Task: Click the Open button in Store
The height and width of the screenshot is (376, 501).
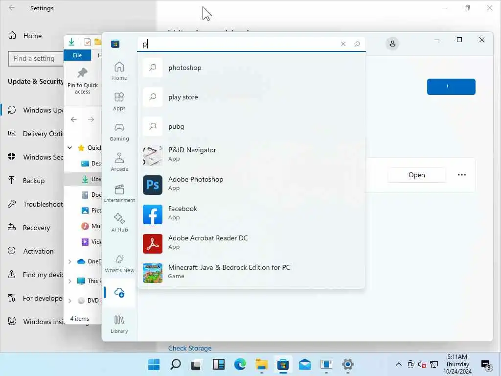Action: point(417,175)
